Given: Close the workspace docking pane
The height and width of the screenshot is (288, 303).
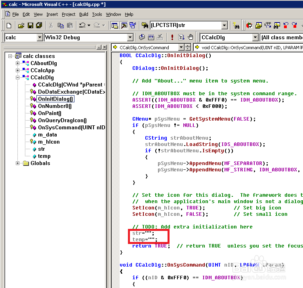Looking at the screenshot, I should 105,47.
